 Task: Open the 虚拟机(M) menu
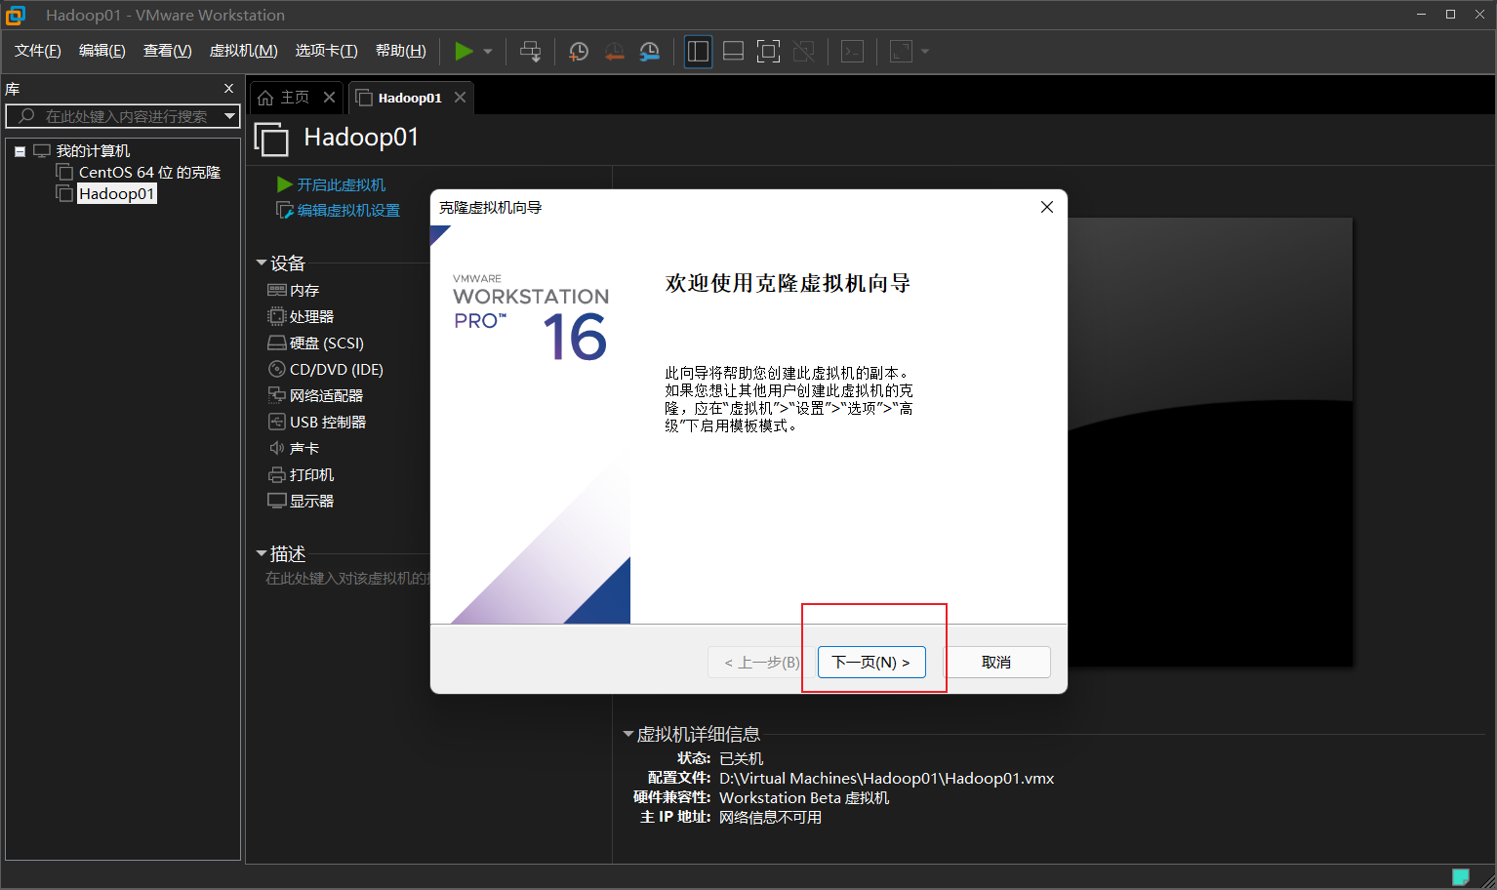coord(244,51)
